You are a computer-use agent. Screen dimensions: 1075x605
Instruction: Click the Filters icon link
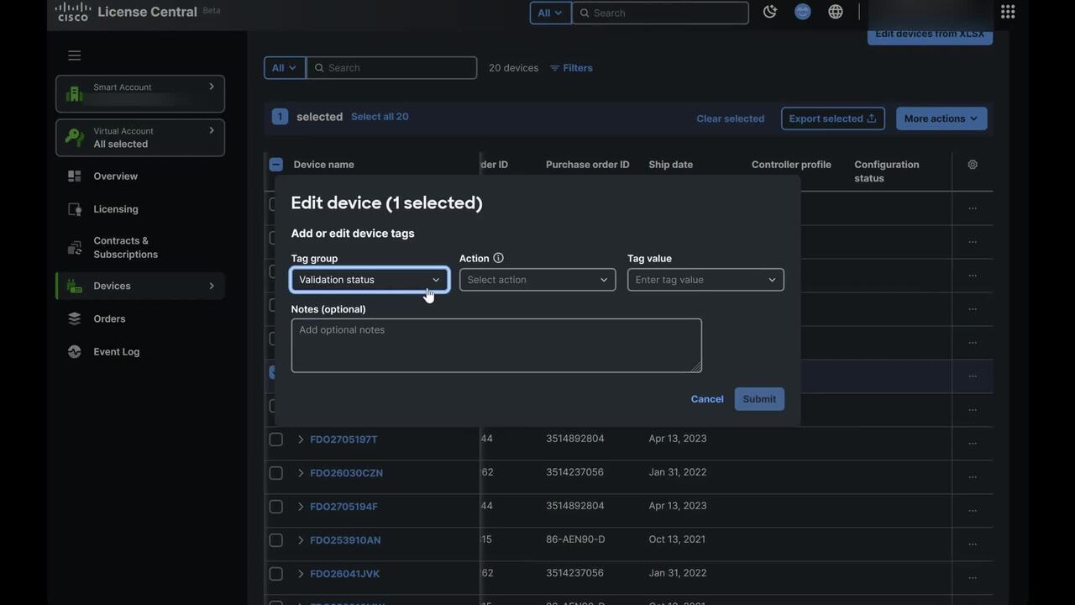click(571, 68)
